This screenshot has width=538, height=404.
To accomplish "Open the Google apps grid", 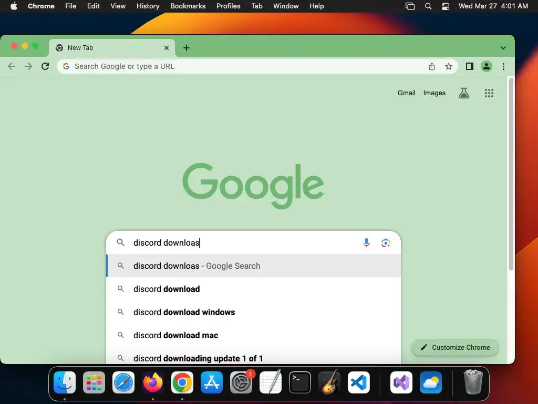I will point(489,93).
